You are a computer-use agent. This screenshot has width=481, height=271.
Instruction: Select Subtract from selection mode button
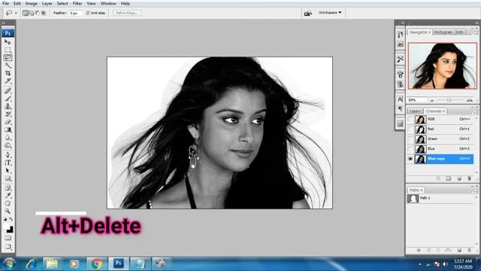38,13
